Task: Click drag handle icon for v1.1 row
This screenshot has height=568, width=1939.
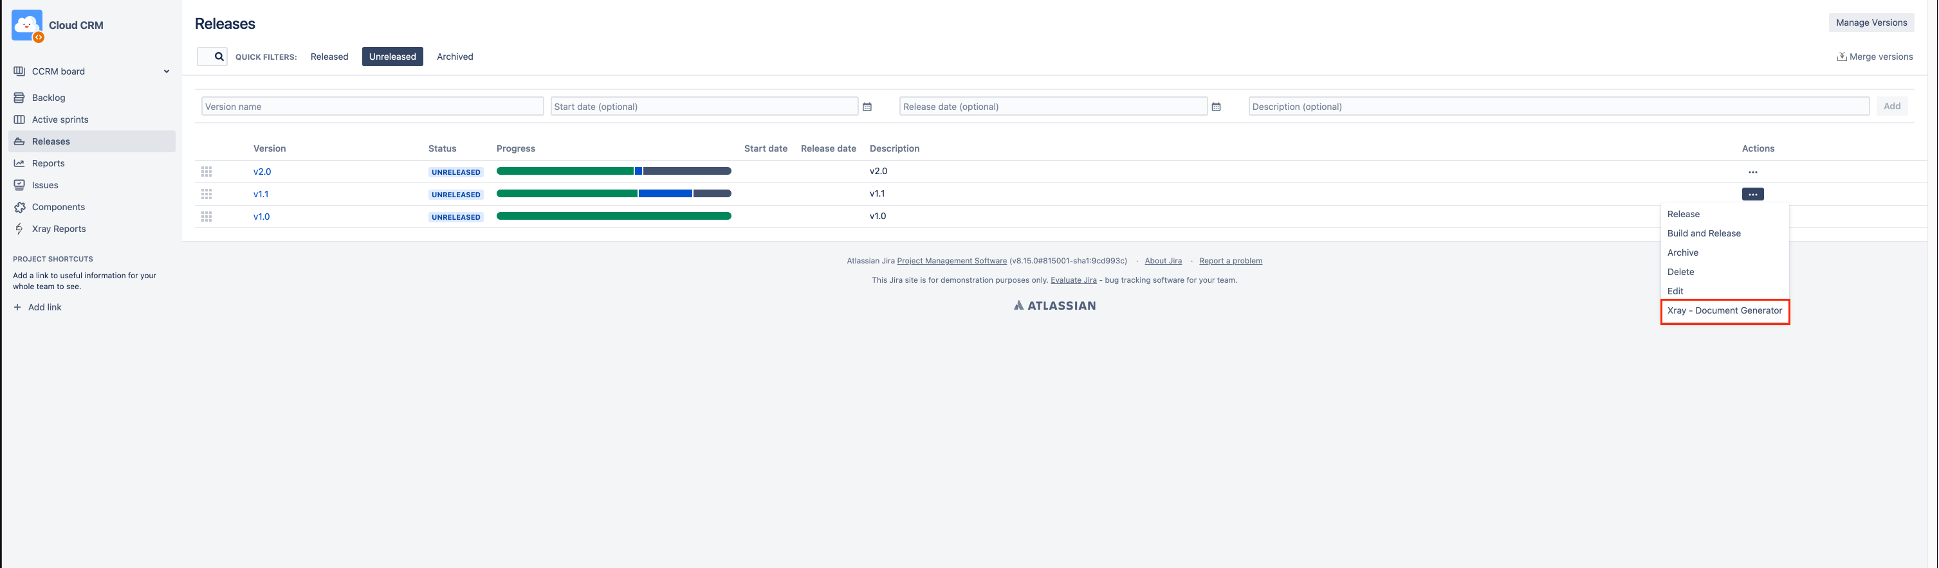Action: click(207, 194)
